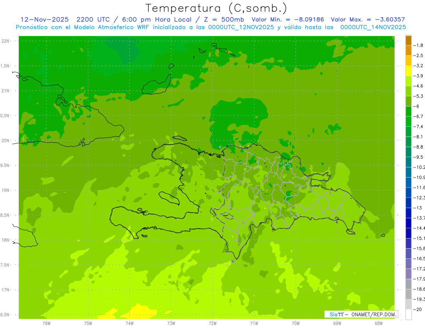This screenshot has width=425, height=328.
Task: Pick the colorbar swatch between -1.8 and -2.5
Action: [x=408, y=50]
